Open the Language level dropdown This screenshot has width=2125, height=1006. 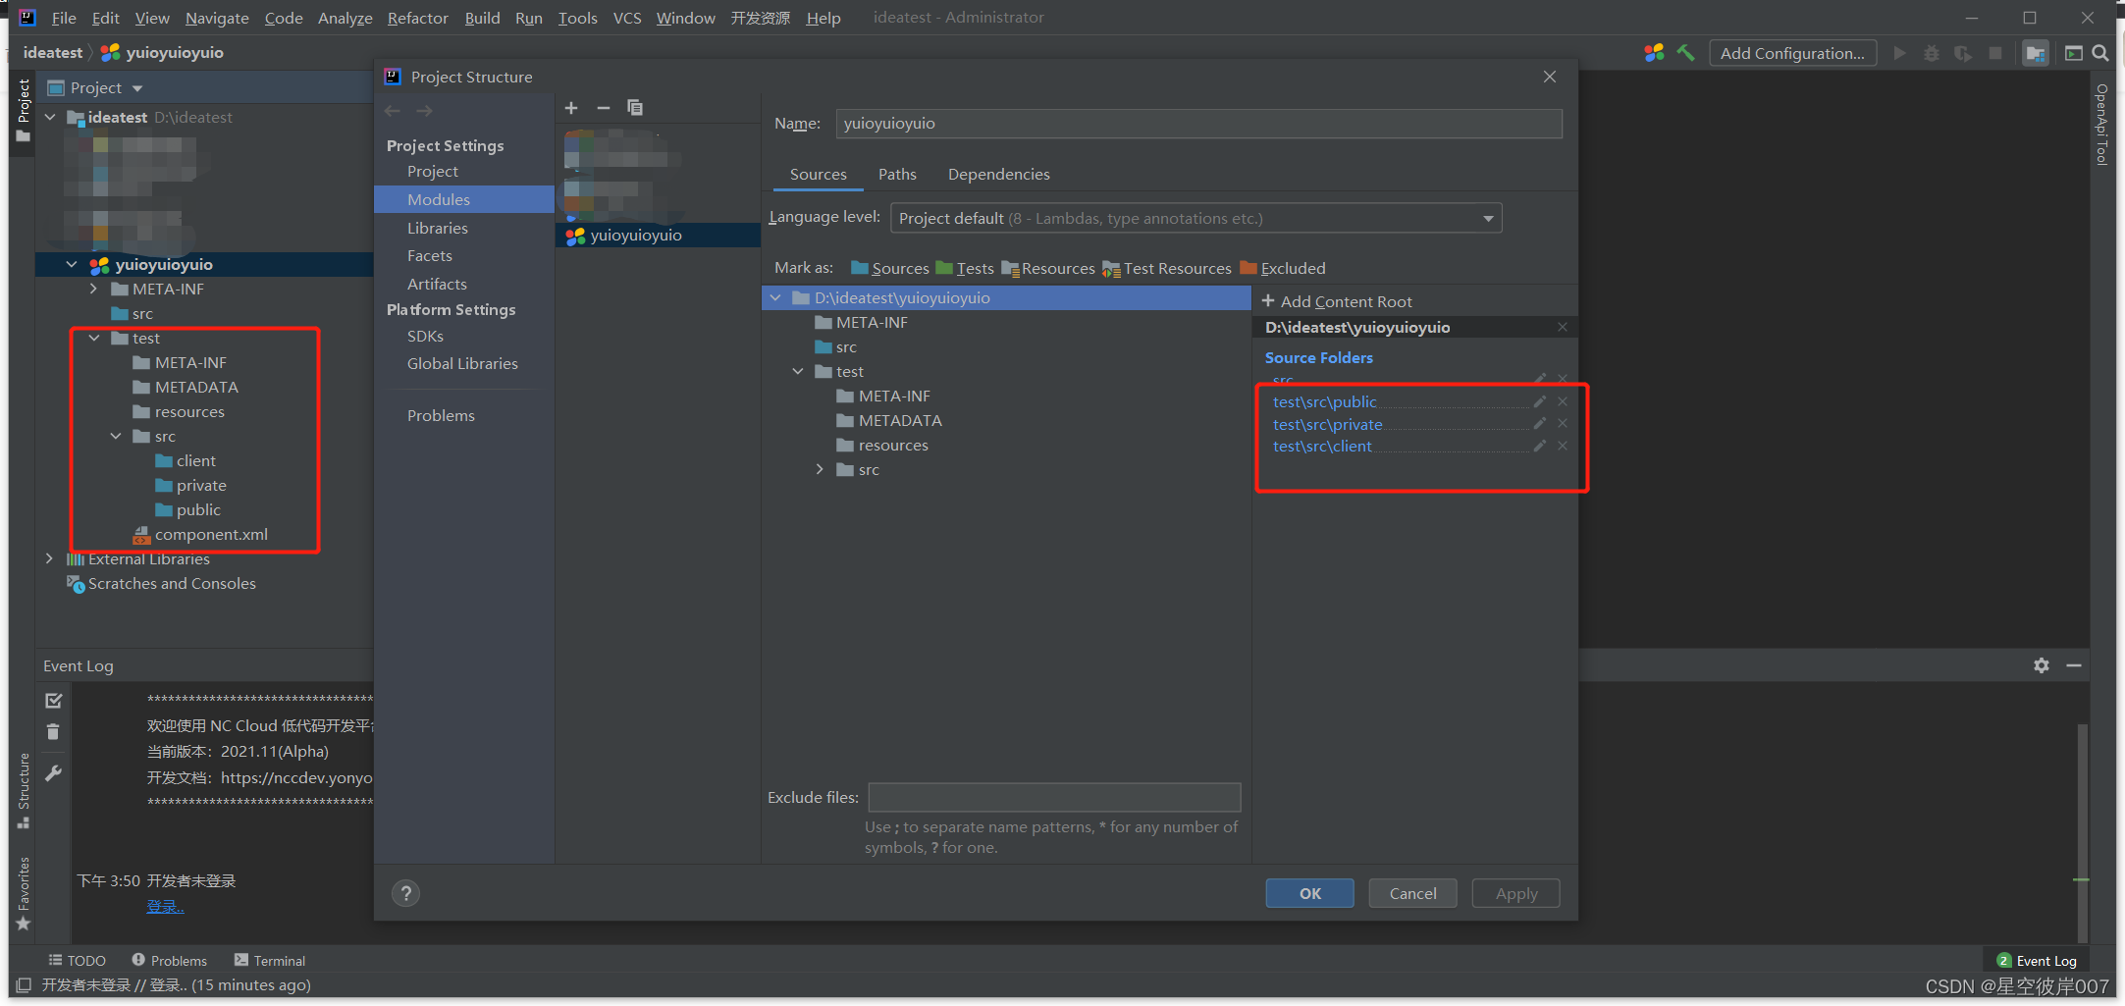click(x=1195, y=218)
